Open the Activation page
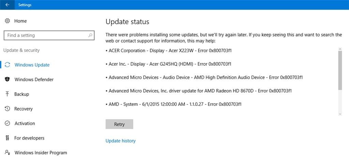This screenshot has width=349, height=157. tap(25, 123)
